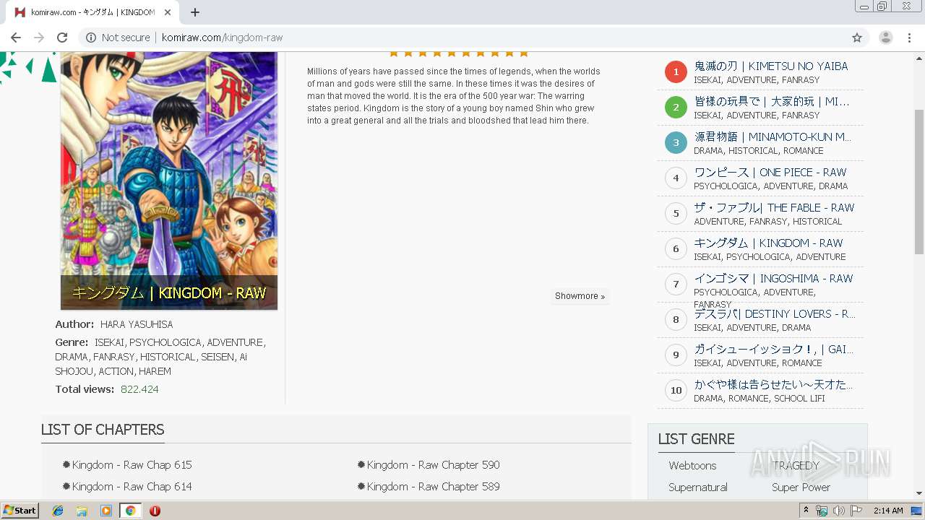Click the browser forward arrow
This screenshot has height=520, width=925.
click(x=39, y=38)
